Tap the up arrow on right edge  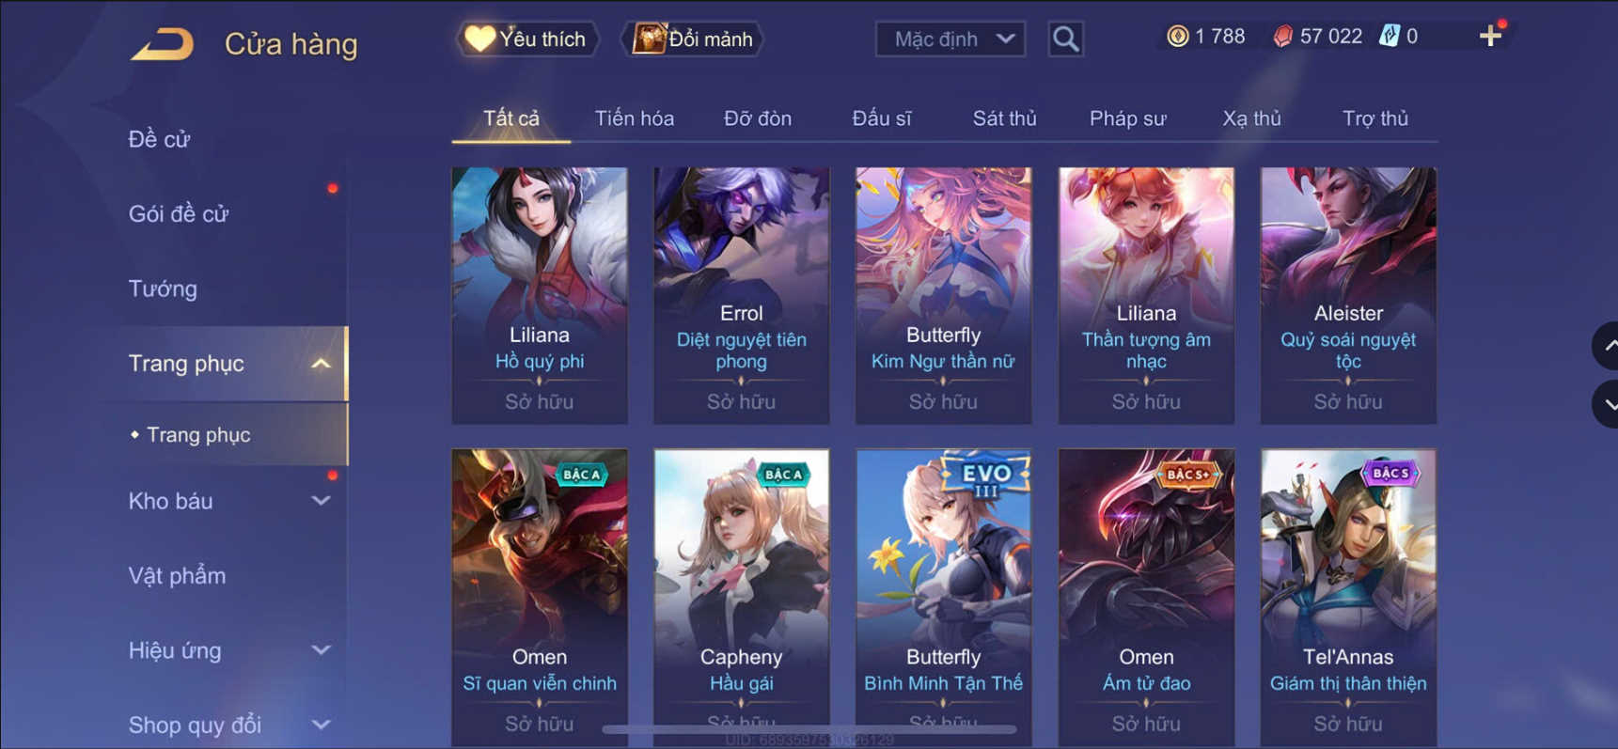[1607, 346]
